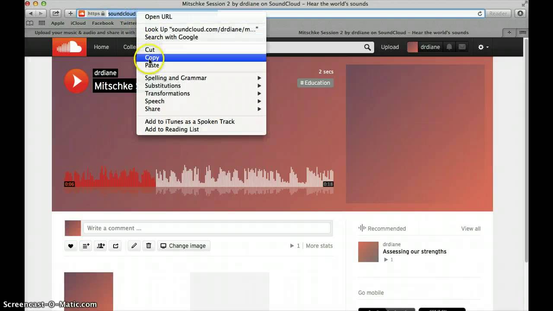The width and height of the screenshot is (553, 311).
Task: Expand the Speech submenu
Action: (x=154, y=101)
